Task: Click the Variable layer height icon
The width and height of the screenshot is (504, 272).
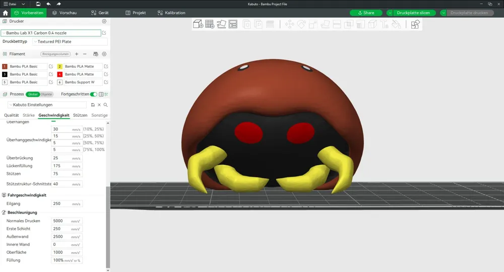Action: [270, 24]
